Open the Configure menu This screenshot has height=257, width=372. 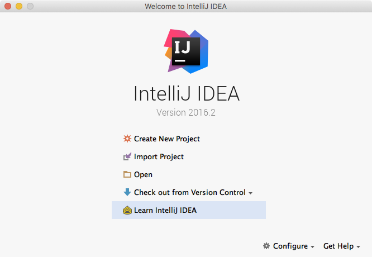coord(289,246)
